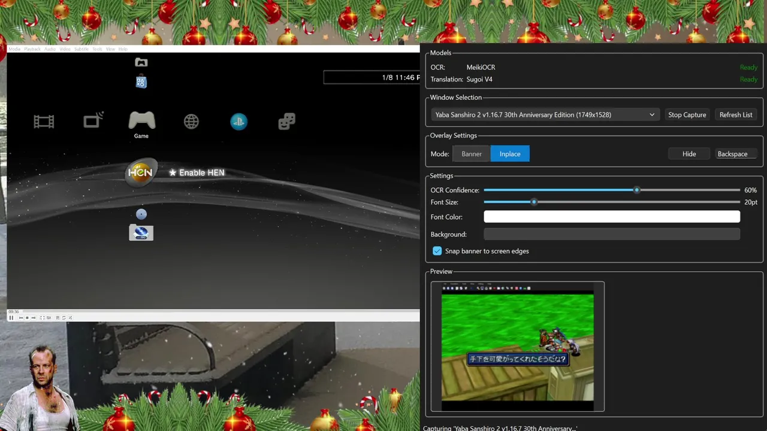
Task: Toggle fullscreen in VLC player
Action: click(43, 318)
